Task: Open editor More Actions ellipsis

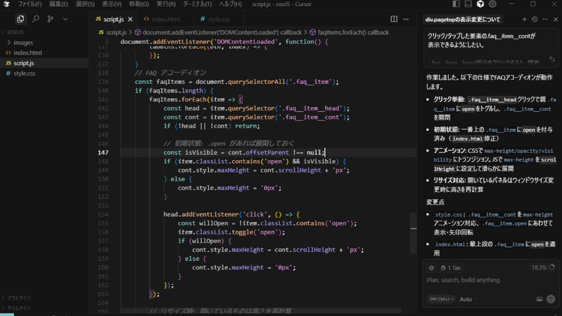Action: click(x=406, y=19)
